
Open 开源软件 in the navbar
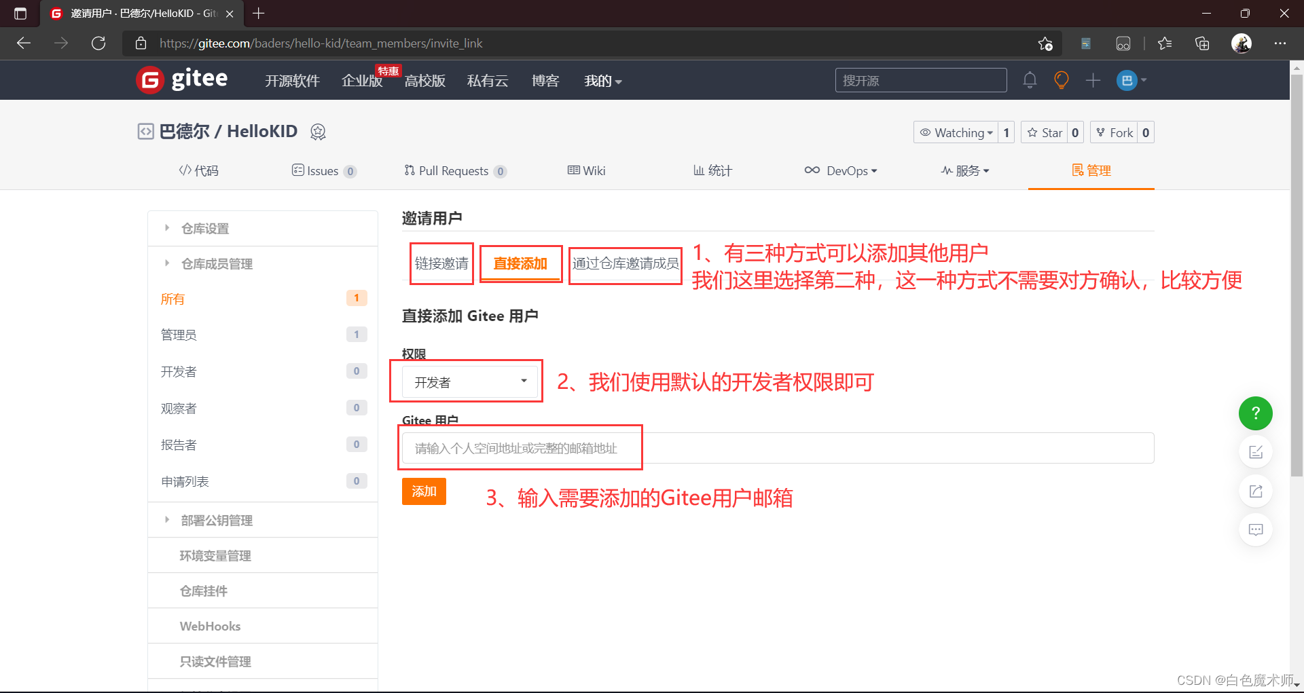pyautogui.click(x=292, y=81)
